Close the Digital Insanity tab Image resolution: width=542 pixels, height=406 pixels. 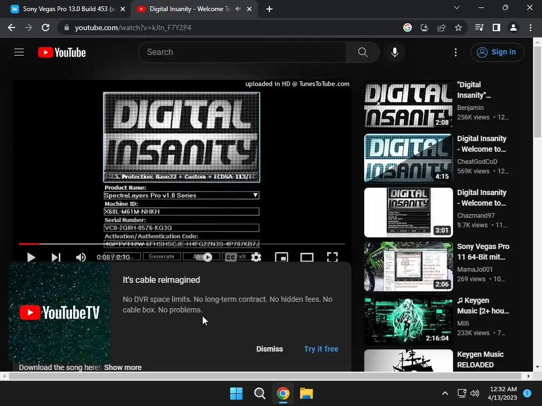[x=249, y=9]
